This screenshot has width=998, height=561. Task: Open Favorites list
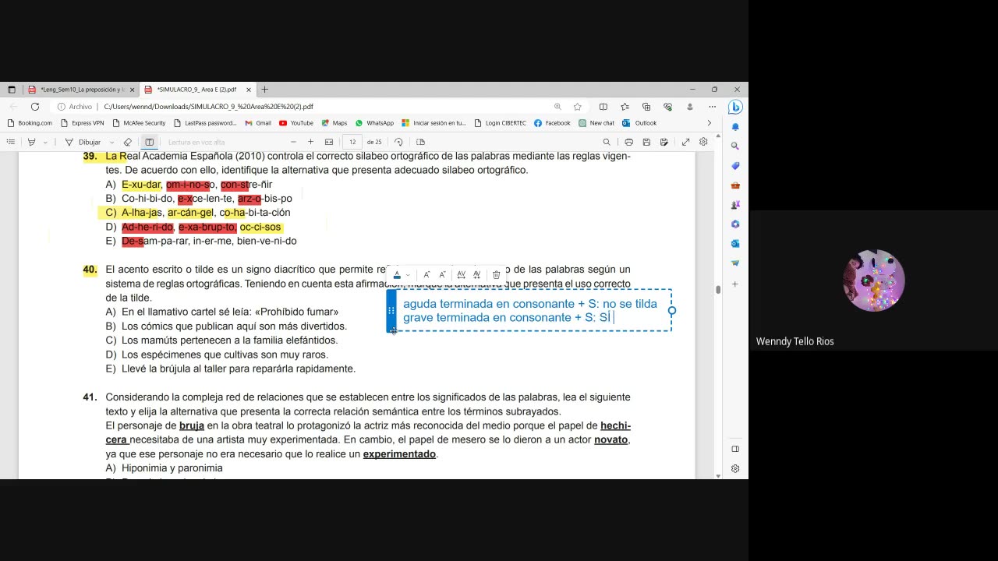tap(625, 107)
